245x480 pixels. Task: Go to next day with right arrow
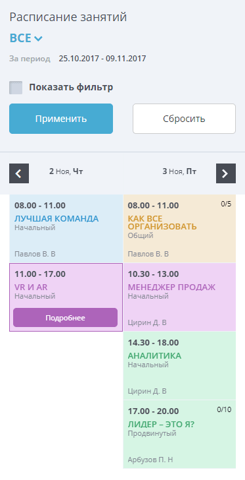226,173
